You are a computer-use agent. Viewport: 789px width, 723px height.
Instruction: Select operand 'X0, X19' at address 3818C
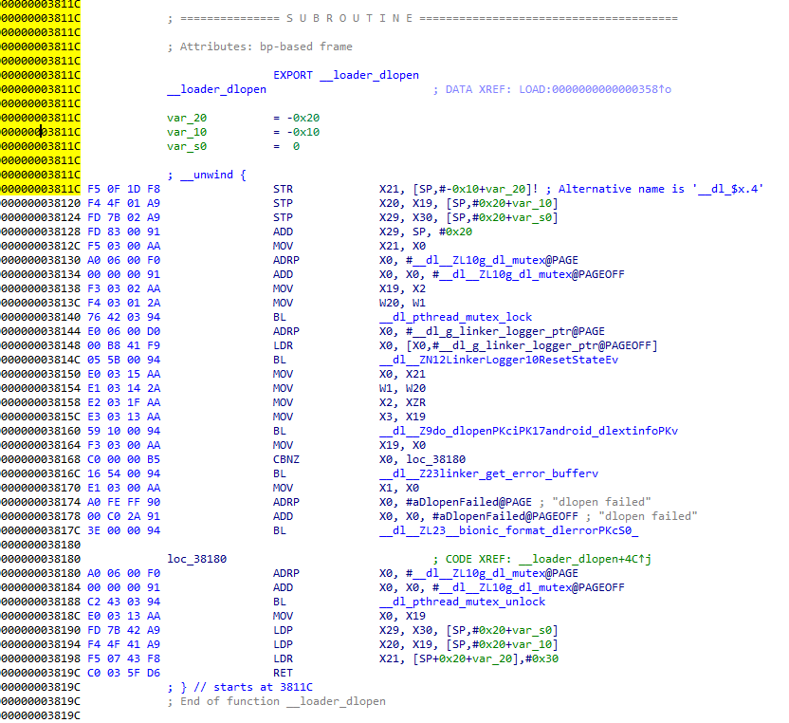pyautogui.click(x=402, y=617)
